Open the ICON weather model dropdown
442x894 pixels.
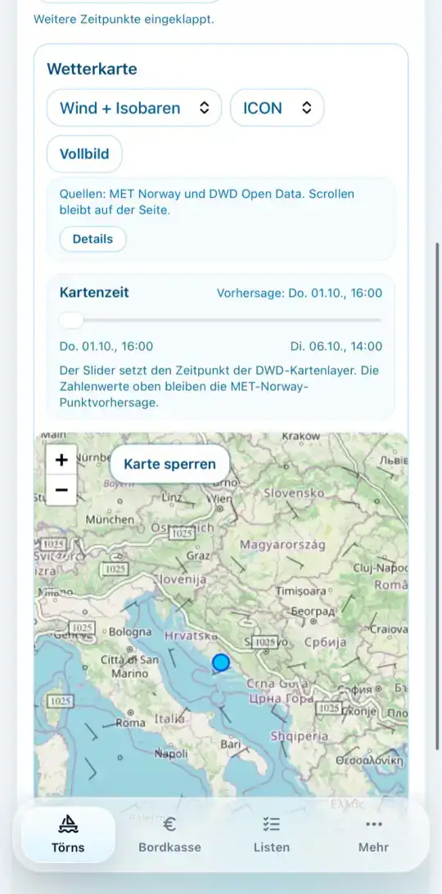click(x=277, y=108)
